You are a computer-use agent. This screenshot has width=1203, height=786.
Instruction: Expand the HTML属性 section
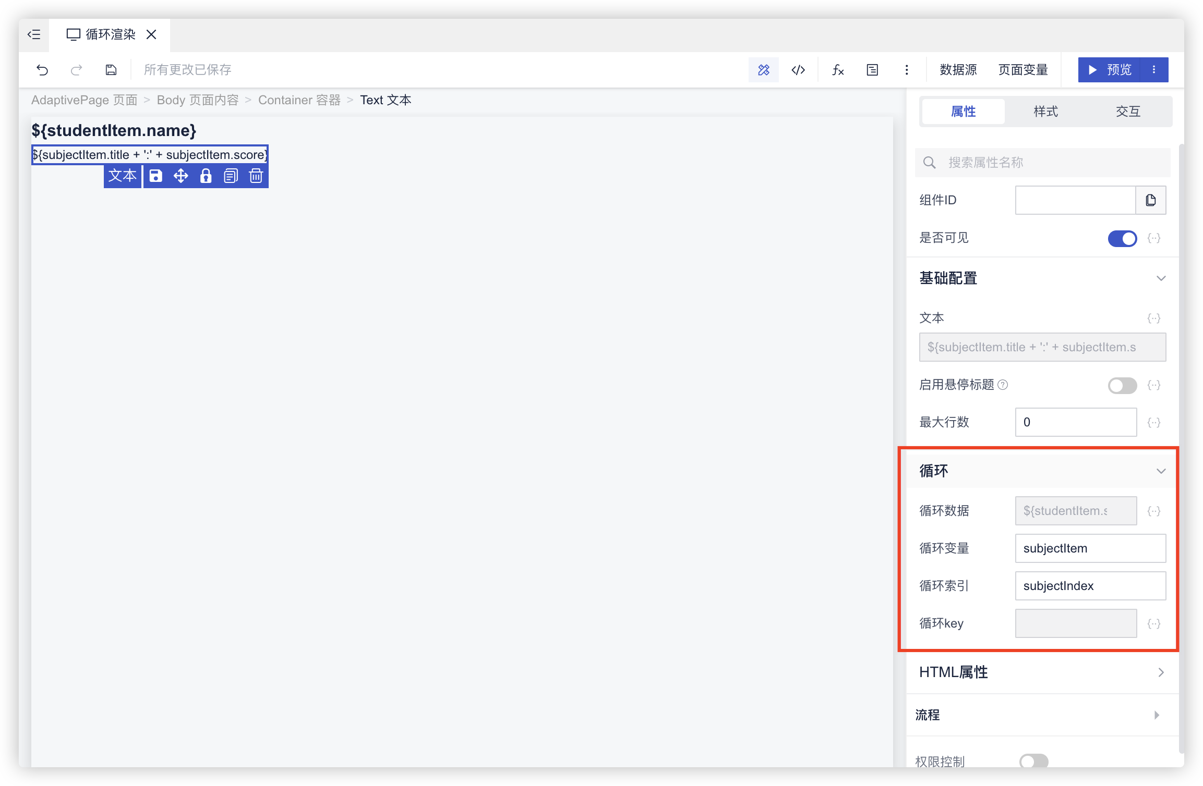coord(1161,672)
